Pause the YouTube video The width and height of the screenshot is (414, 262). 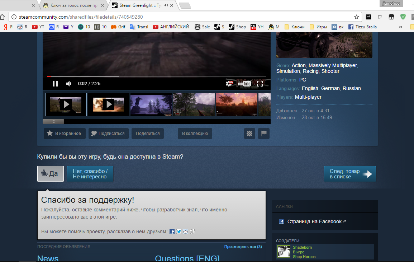[55, 84]
